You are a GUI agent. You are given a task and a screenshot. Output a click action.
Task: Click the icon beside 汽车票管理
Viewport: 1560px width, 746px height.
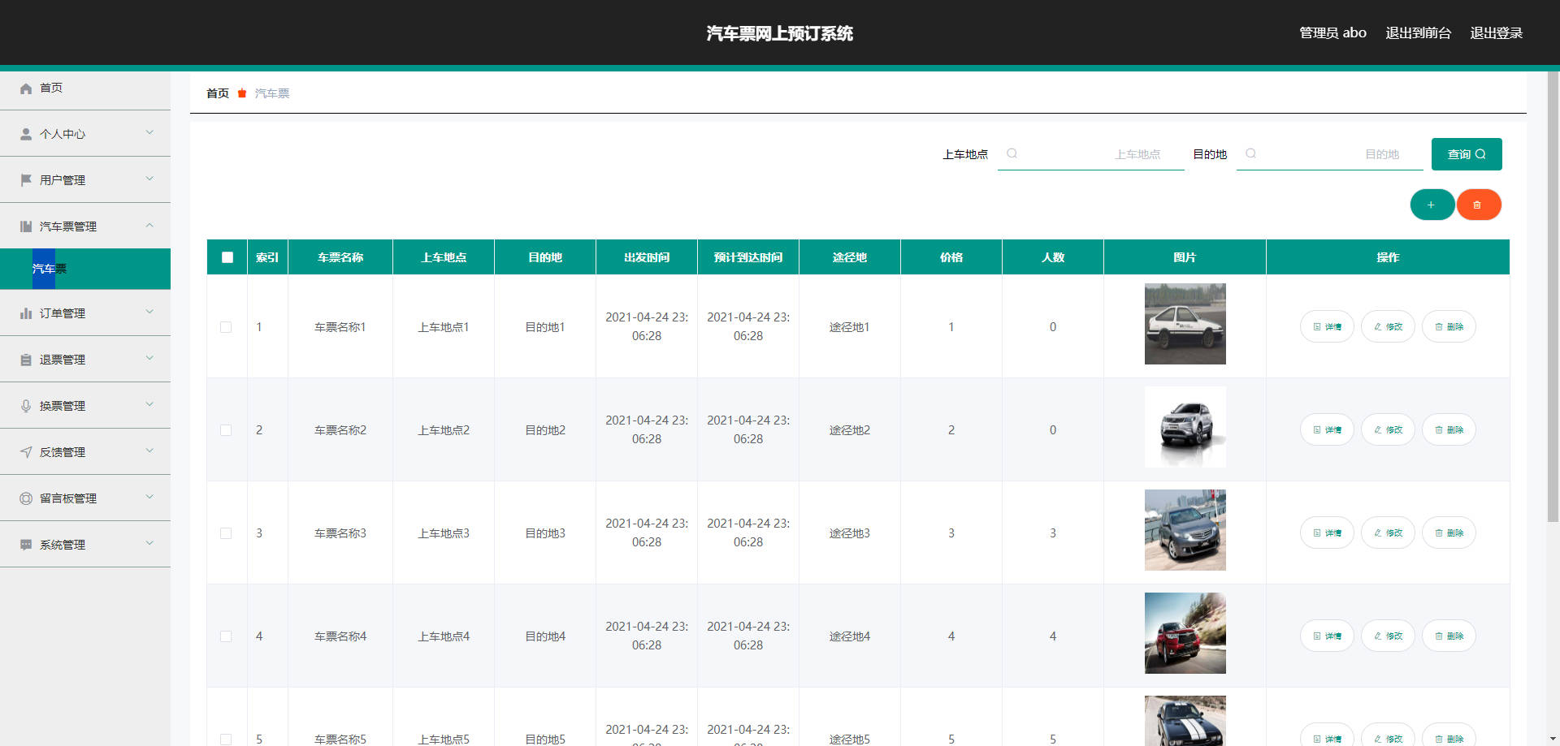click(x=26, y=226)
